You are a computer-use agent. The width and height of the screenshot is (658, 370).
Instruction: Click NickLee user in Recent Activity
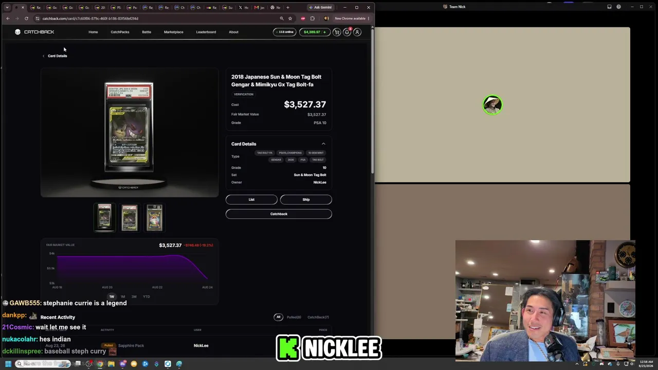coord(201,346)
